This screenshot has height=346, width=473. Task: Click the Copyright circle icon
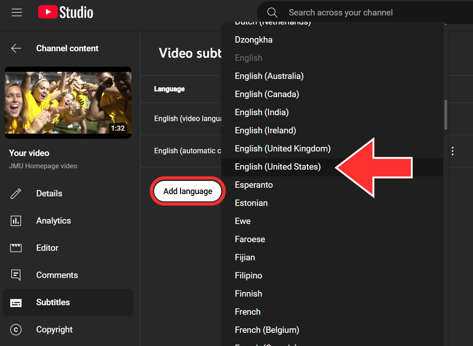(16, 330)
